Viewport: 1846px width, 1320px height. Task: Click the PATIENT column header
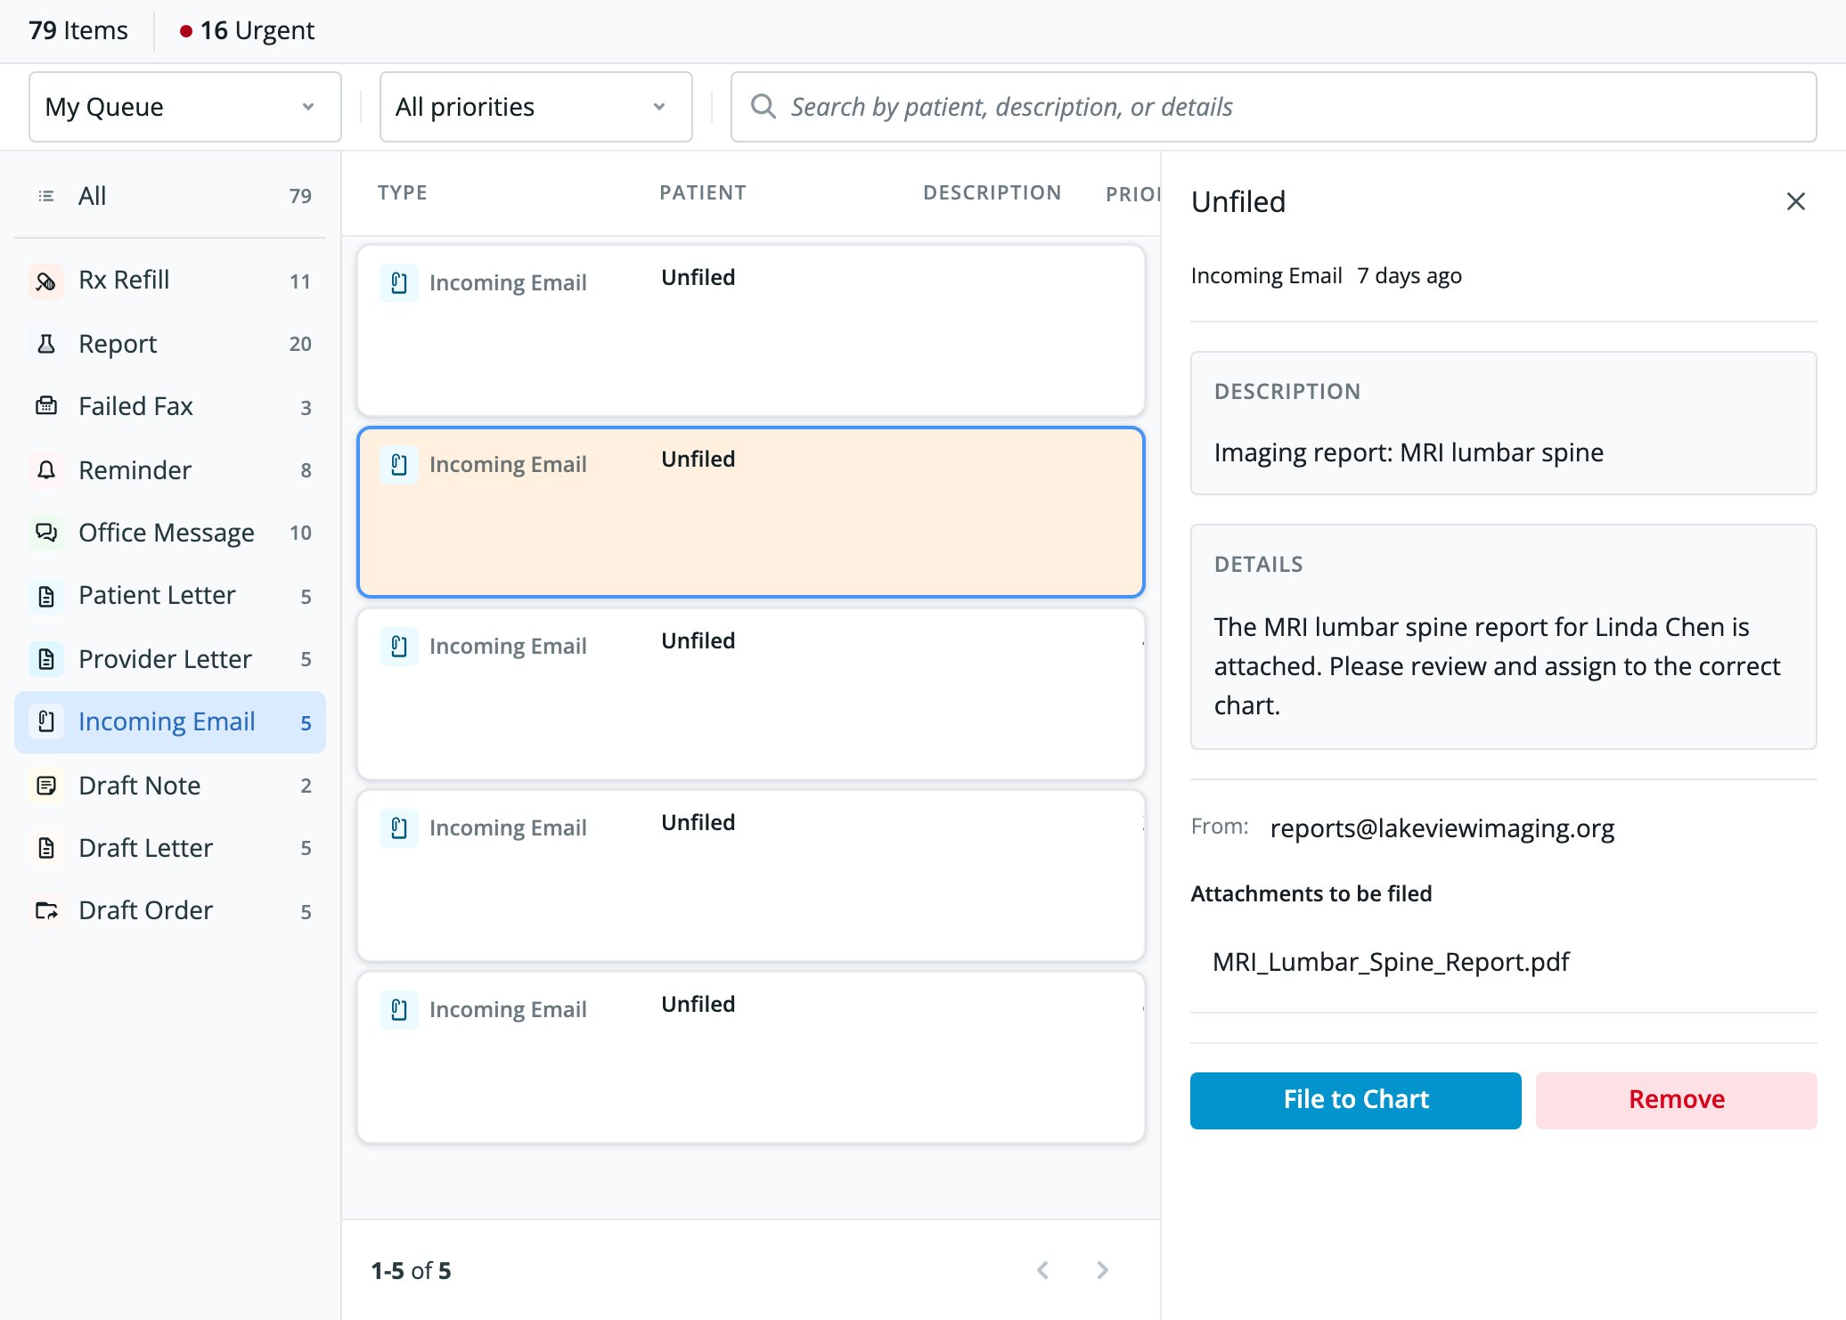[703, 193]
